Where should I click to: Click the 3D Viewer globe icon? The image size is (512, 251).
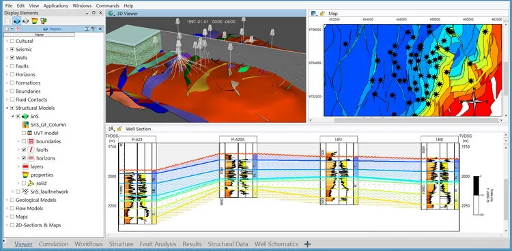(111, 14)
